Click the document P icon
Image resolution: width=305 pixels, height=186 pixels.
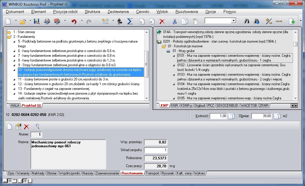152,21
